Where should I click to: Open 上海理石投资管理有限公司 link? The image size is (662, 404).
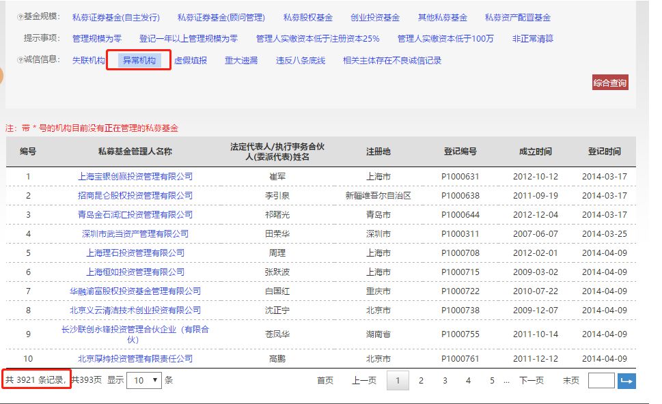[135, 252]
